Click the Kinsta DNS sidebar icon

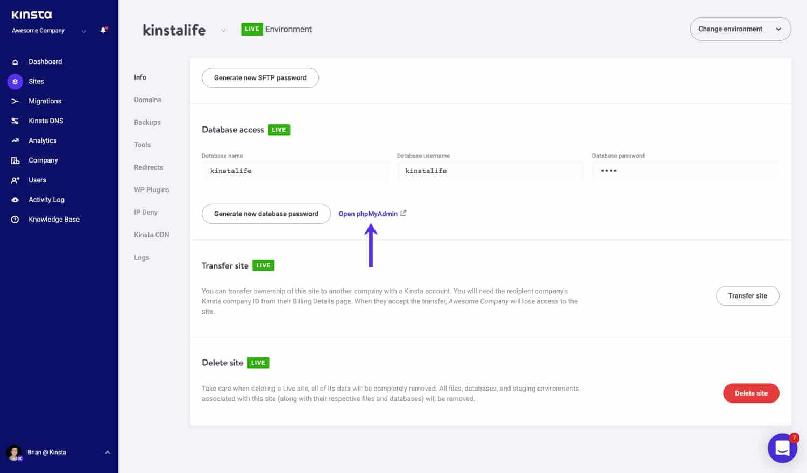pyautogui.click(x=15, y=121)
